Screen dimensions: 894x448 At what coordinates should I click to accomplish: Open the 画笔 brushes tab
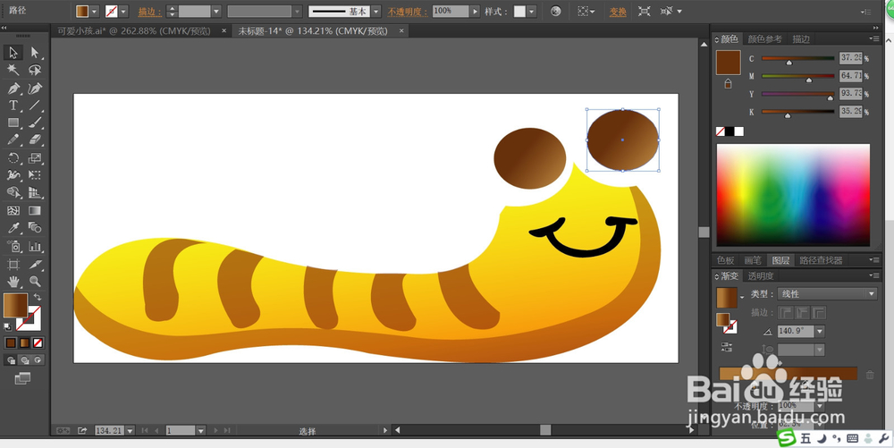pos(753,260)
